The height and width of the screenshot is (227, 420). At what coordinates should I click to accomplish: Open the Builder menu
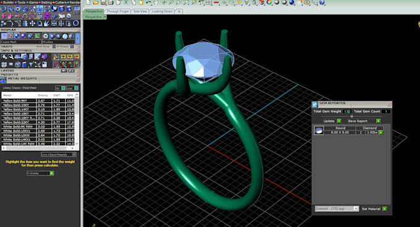(8, 2)
